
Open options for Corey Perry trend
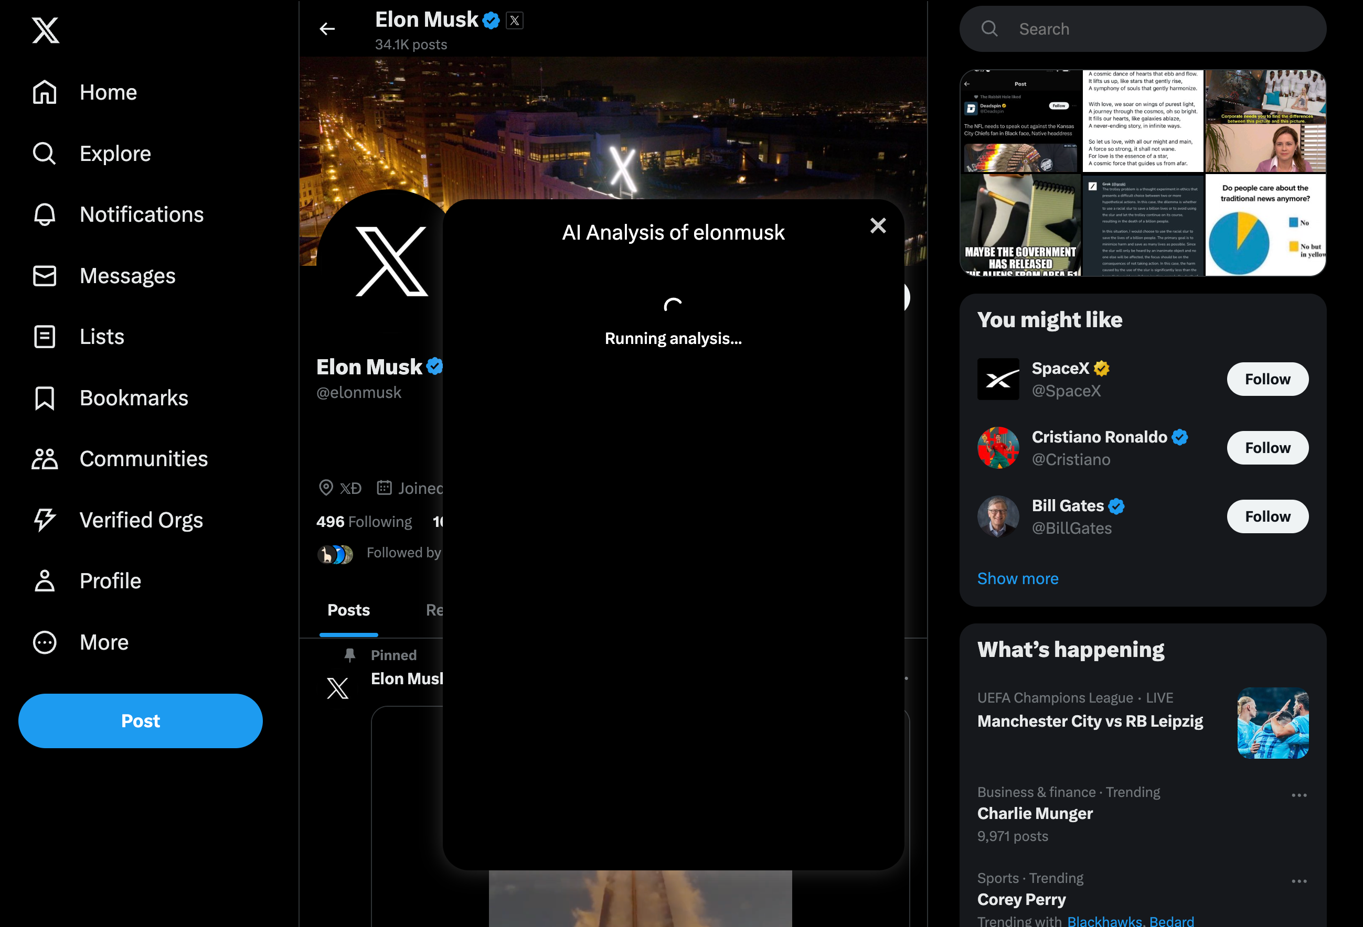click(x=1298, y=881)
